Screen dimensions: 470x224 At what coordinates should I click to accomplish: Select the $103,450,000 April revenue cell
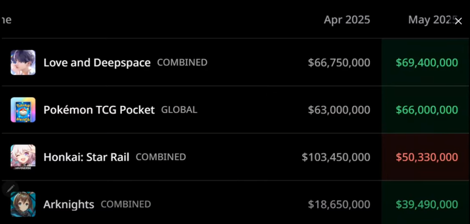coord(336,157)
